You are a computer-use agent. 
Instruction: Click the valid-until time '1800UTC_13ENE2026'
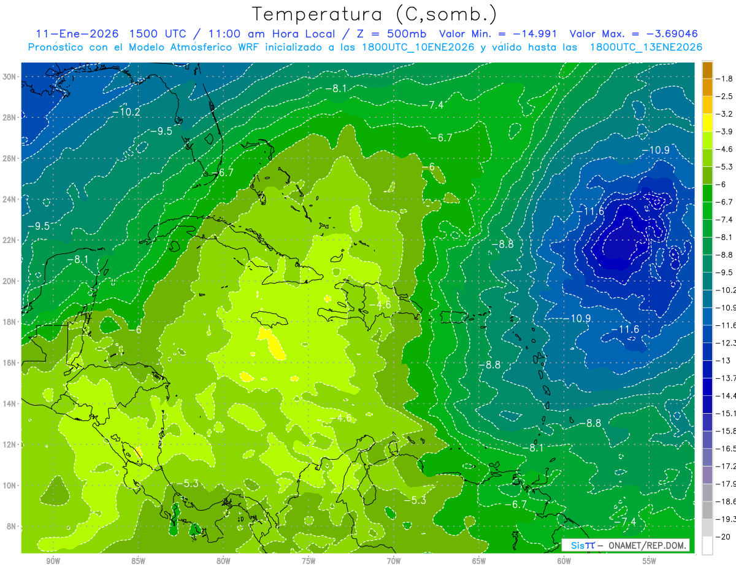(x=646, y=47)
